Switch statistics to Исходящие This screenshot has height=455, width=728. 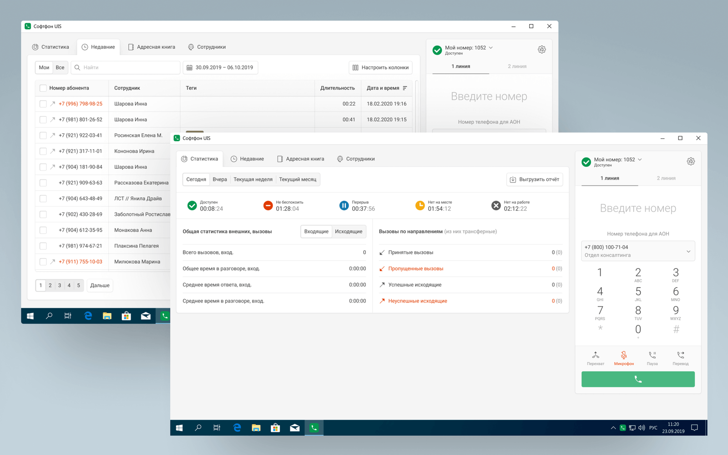(349, 232)
